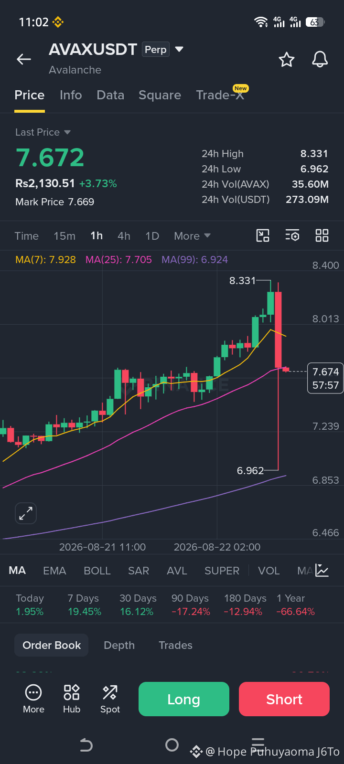
Task: Open the Trades tab
Action: [175, 645]
